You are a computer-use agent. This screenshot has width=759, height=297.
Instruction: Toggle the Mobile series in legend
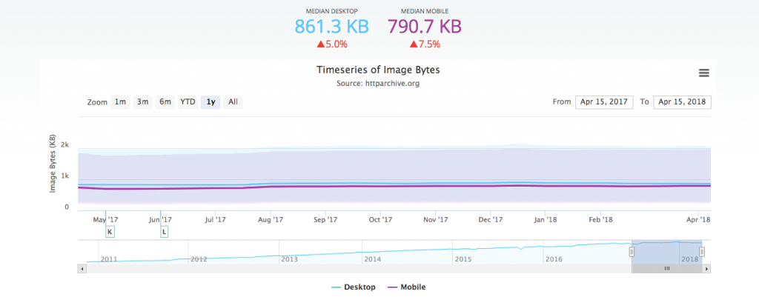coord(407,287)
